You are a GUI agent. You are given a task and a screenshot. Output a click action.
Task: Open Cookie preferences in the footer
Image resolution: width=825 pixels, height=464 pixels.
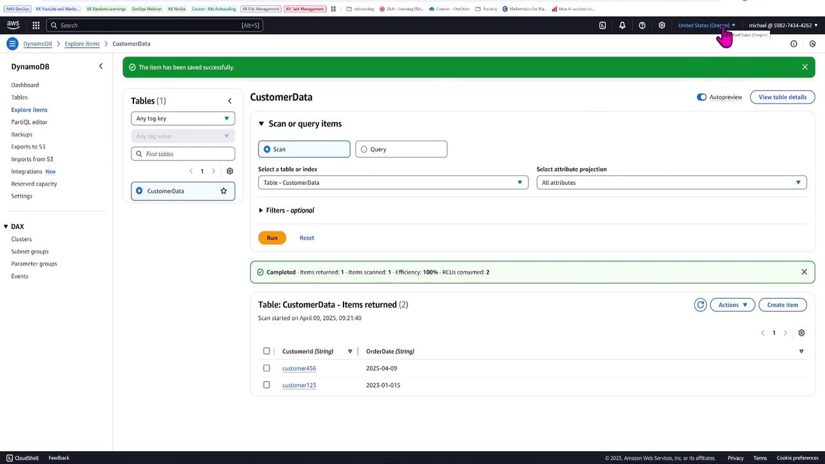click(797, 458)
